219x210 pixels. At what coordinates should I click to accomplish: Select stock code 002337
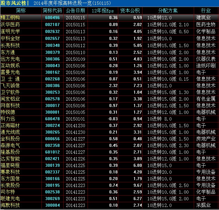52,172
